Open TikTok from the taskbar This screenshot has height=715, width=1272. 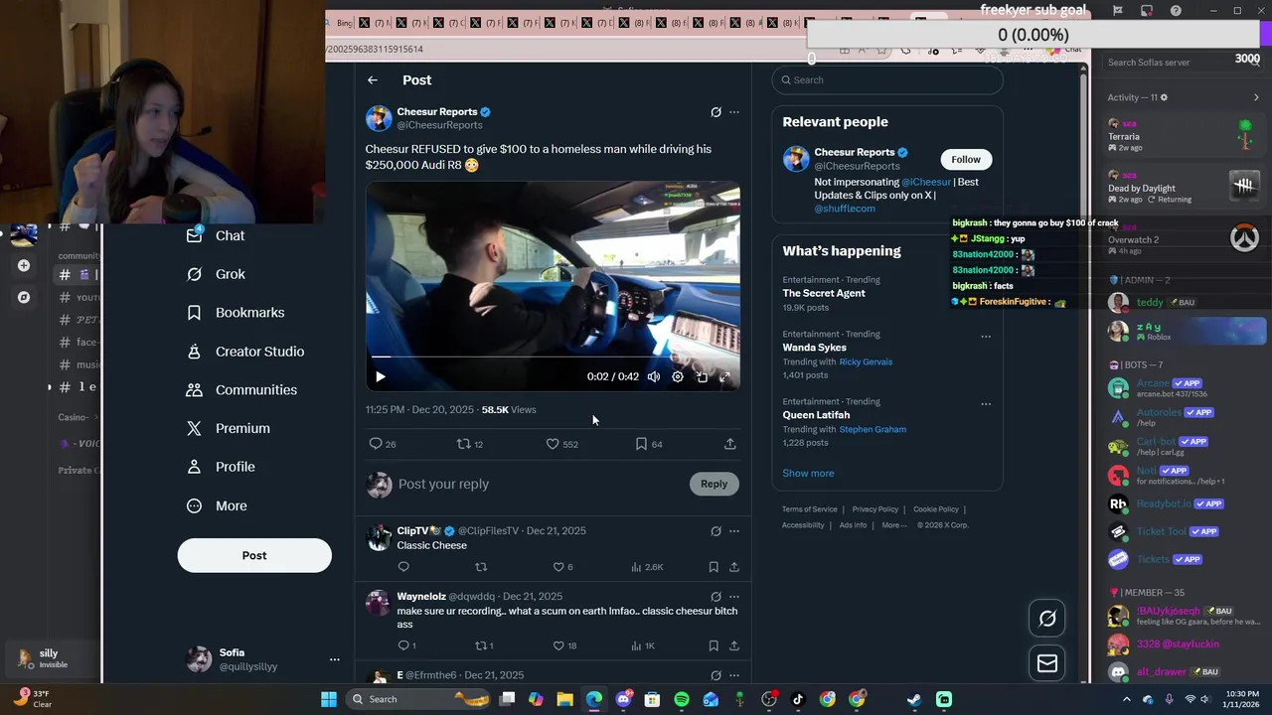click(x=798, y=699)
